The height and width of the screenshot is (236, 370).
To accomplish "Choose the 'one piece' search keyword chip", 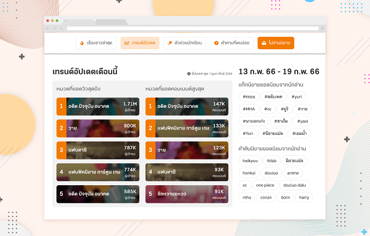I will (x=266, y=185).
